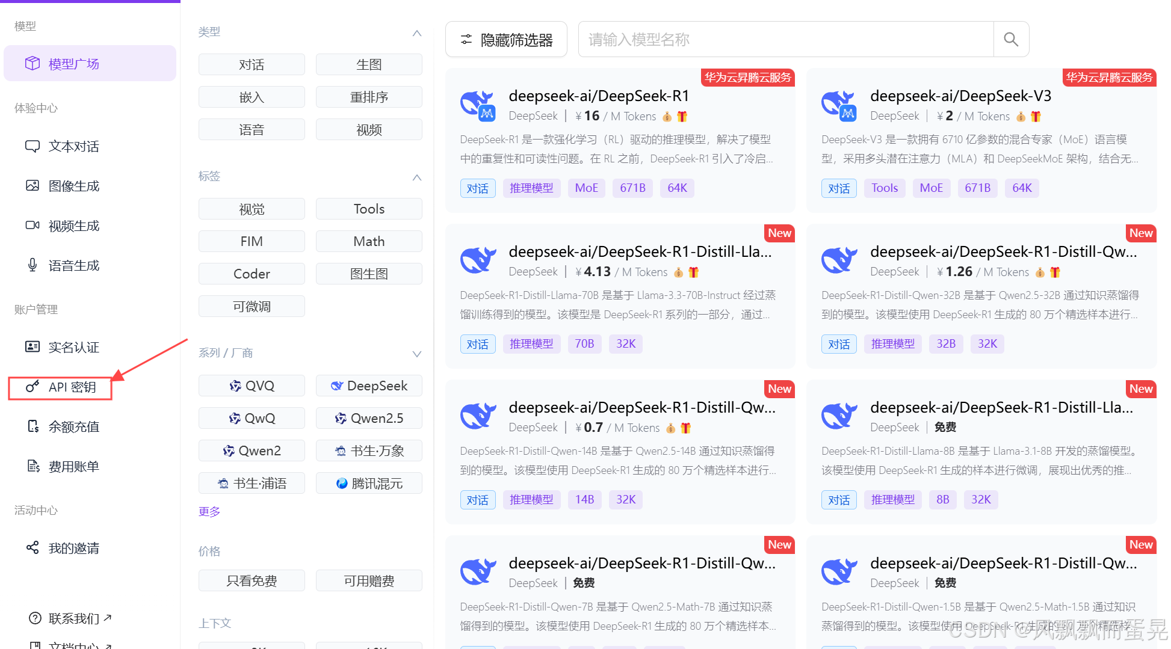Open the deepseek-ai/DeepSeek-V3 model card logo
This screenshot has height=649, width=1171.
[x=839, y=105]
